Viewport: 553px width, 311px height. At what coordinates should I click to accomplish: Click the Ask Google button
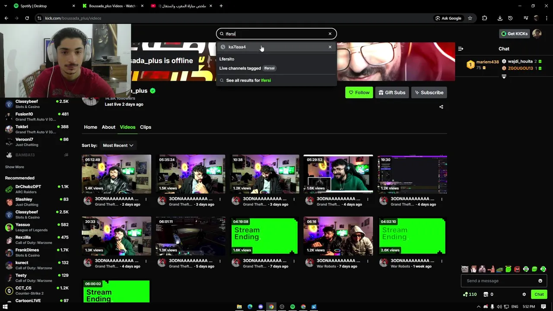tap(448, 18)
